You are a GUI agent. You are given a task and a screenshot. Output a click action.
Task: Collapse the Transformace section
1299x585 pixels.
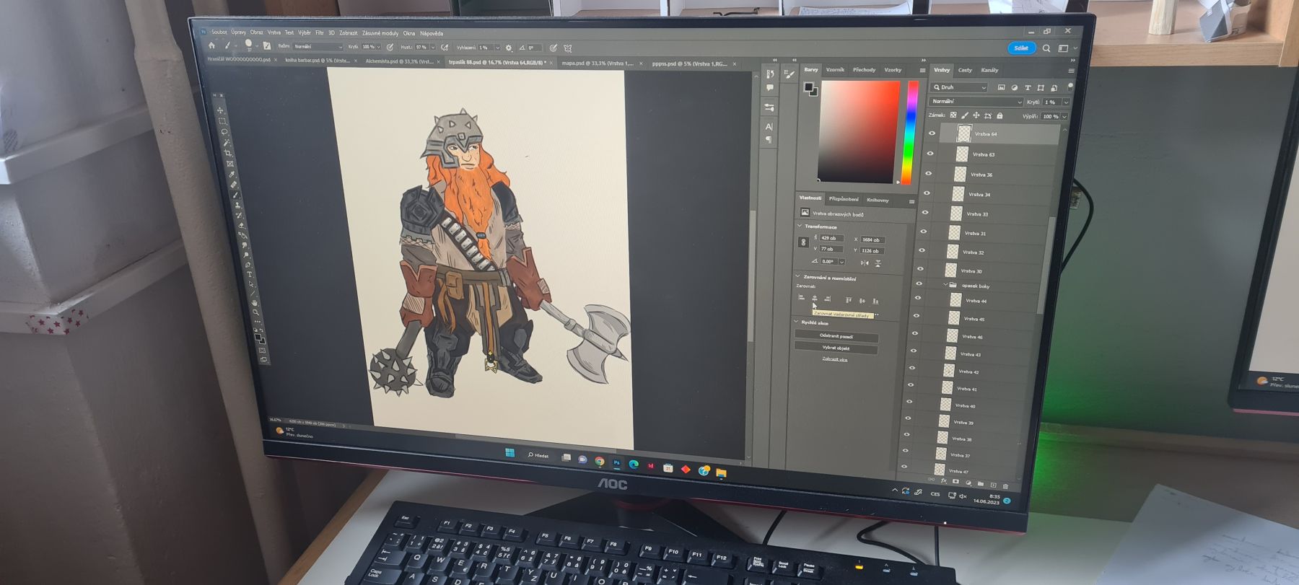click(800, 226)
